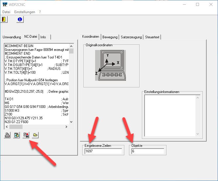Click the 'V.TM.DTYPET[4][1]=1' line
The image size is (218, 181).
(37, 61)
